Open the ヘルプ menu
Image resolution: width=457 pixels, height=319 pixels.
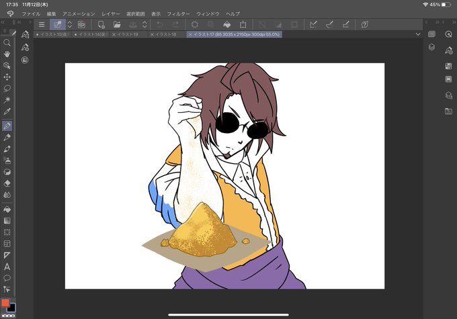point(233,13)
